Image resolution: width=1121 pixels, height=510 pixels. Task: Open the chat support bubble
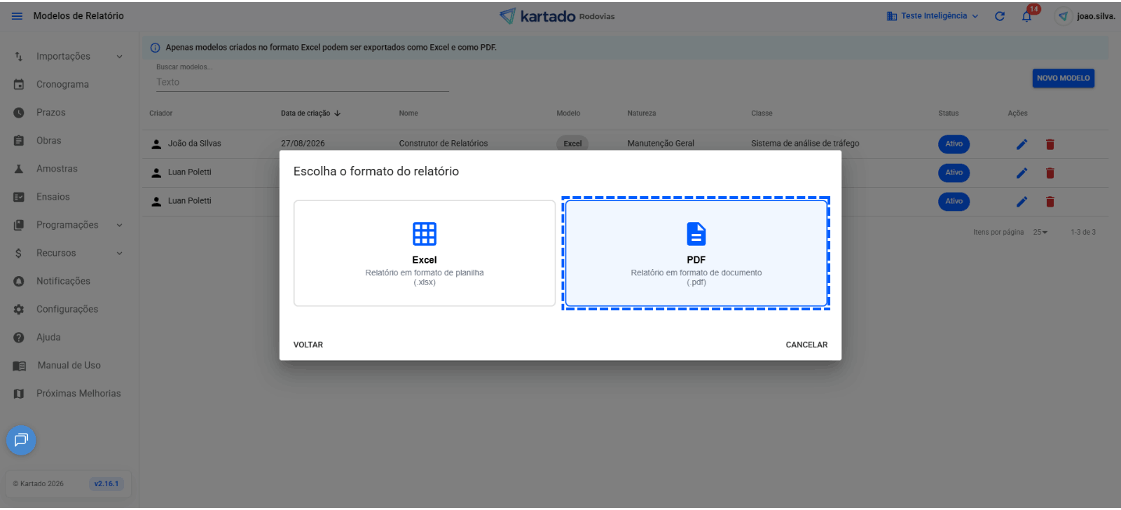(21, 440)
